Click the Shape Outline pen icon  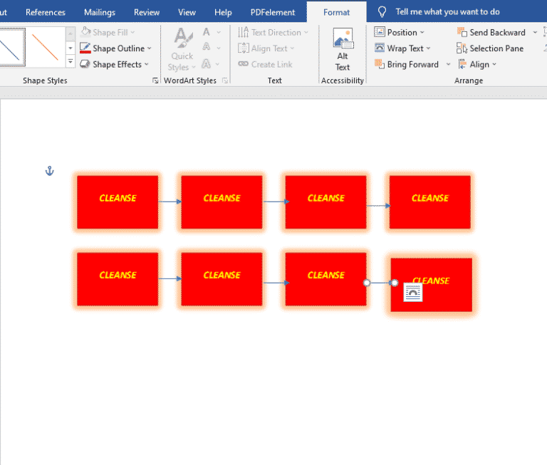(85, 48)
